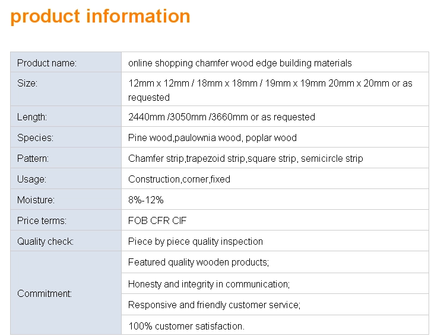
Task: Click the 12mm x 12mm size value text
Action: [270, 90]
